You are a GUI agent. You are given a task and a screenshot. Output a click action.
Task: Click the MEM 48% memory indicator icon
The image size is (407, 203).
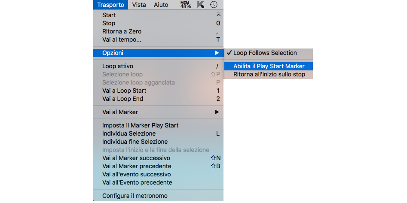click(x=186, y=5)
